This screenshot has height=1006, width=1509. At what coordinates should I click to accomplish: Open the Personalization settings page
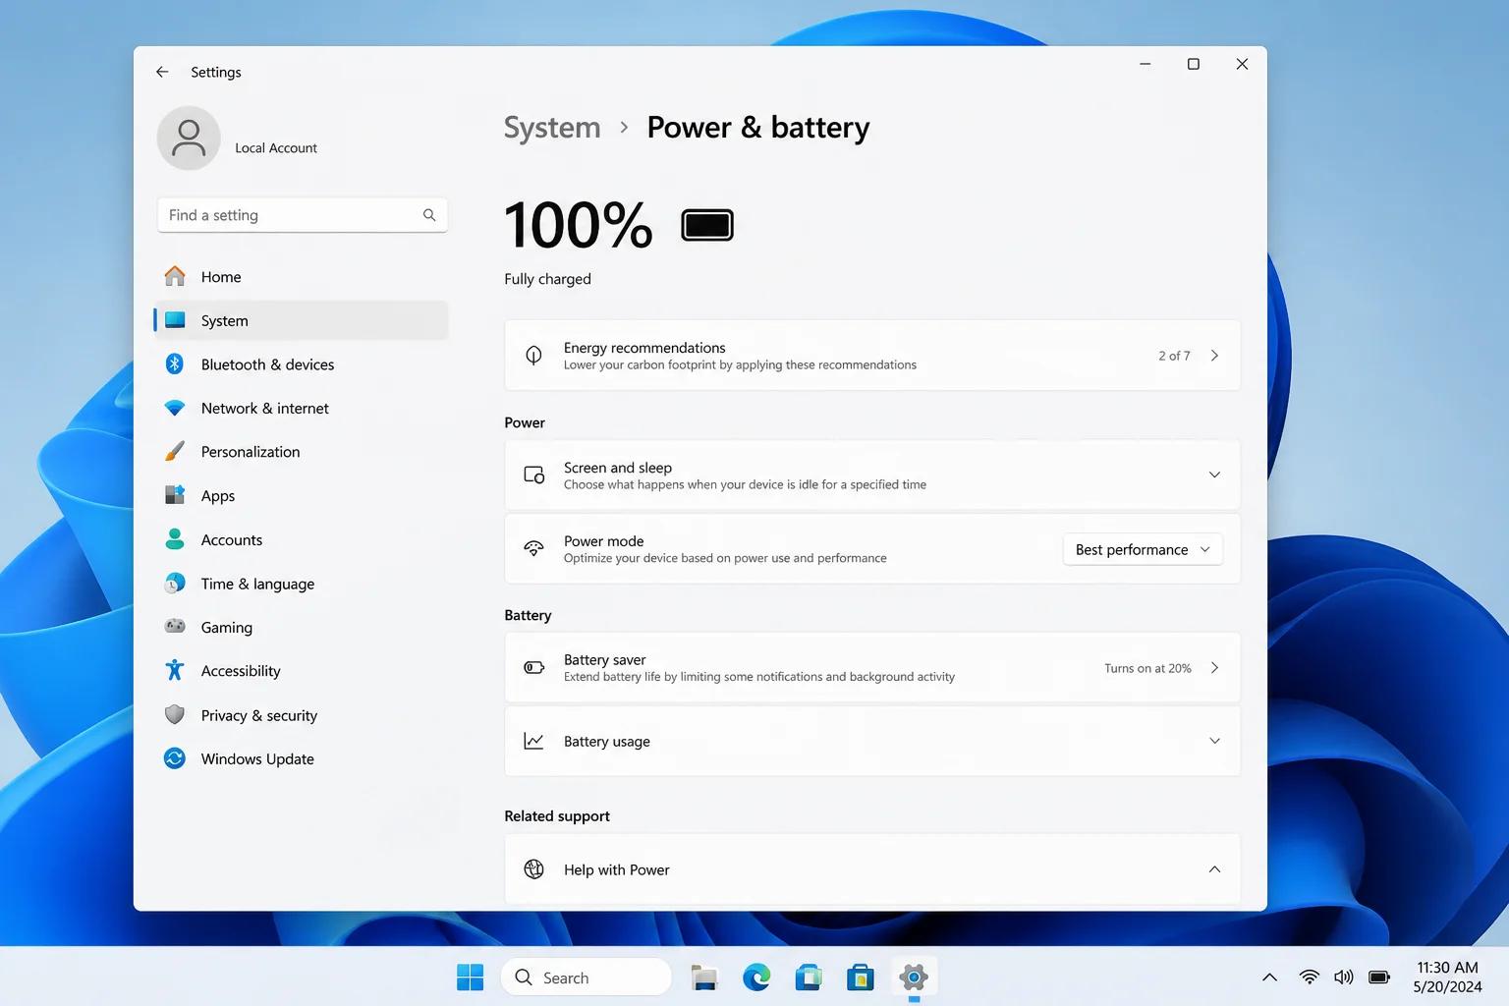(302, 452)
